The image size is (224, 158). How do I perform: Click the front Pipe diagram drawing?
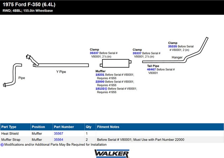(13, 75)
